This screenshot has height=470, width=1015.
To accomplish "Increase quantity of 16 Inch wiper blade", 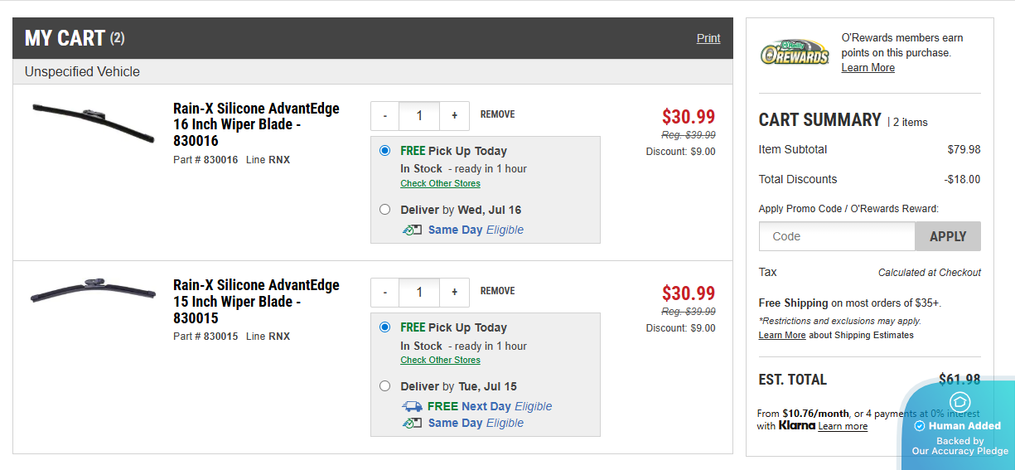I will pos(454,116).
